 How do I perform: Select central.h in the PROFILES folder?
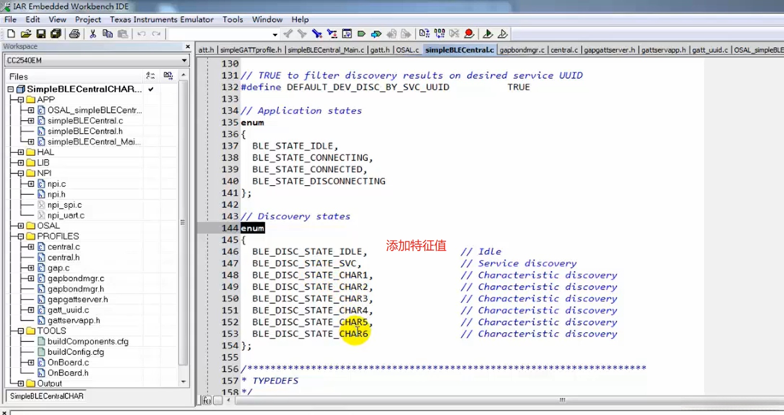click(x=64, y=257)
